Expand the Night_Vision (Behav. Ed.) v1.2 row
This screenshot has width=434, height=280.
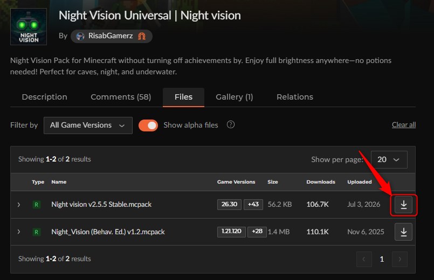18,232
